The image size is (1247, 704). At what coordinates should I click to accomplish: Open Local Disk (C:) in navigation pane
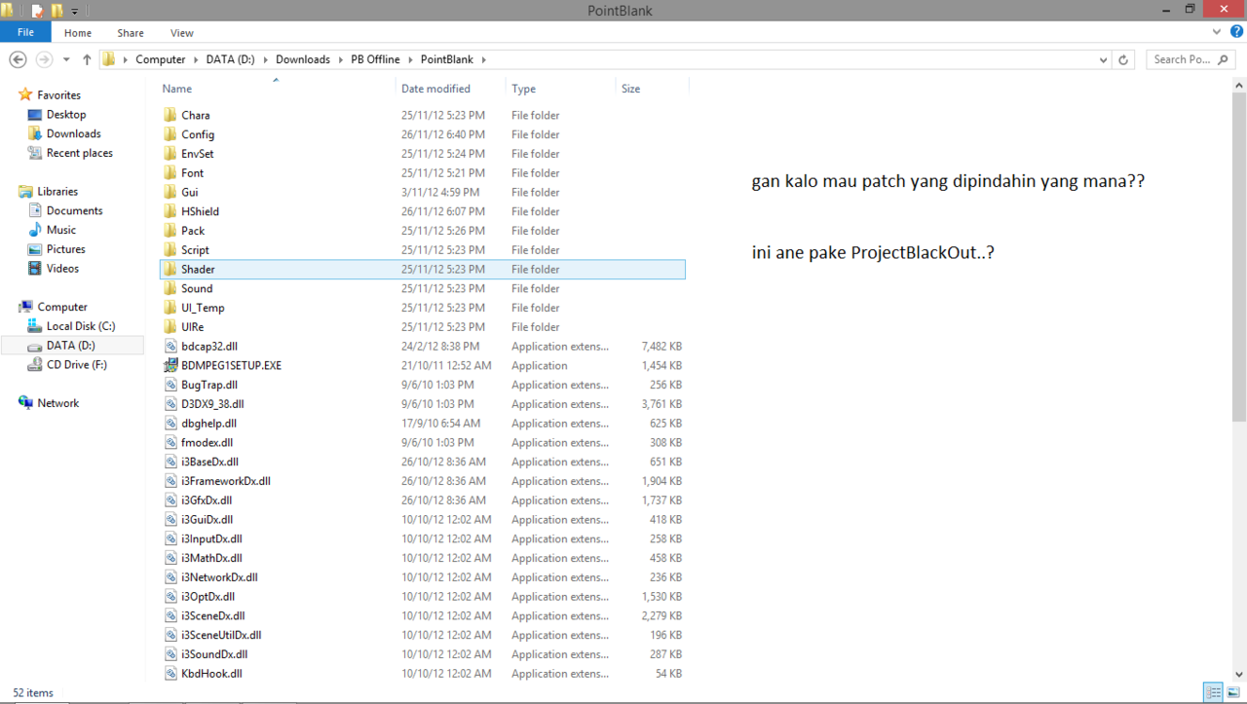81,326
